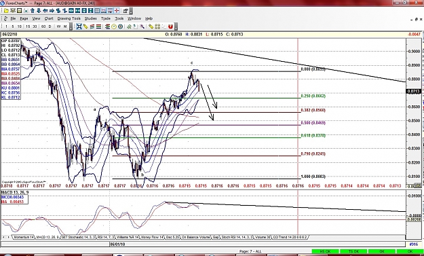The image size is (424, 256).
Task: Click the green arrows icon in drawing toolbar
Action: pos(129,26)
